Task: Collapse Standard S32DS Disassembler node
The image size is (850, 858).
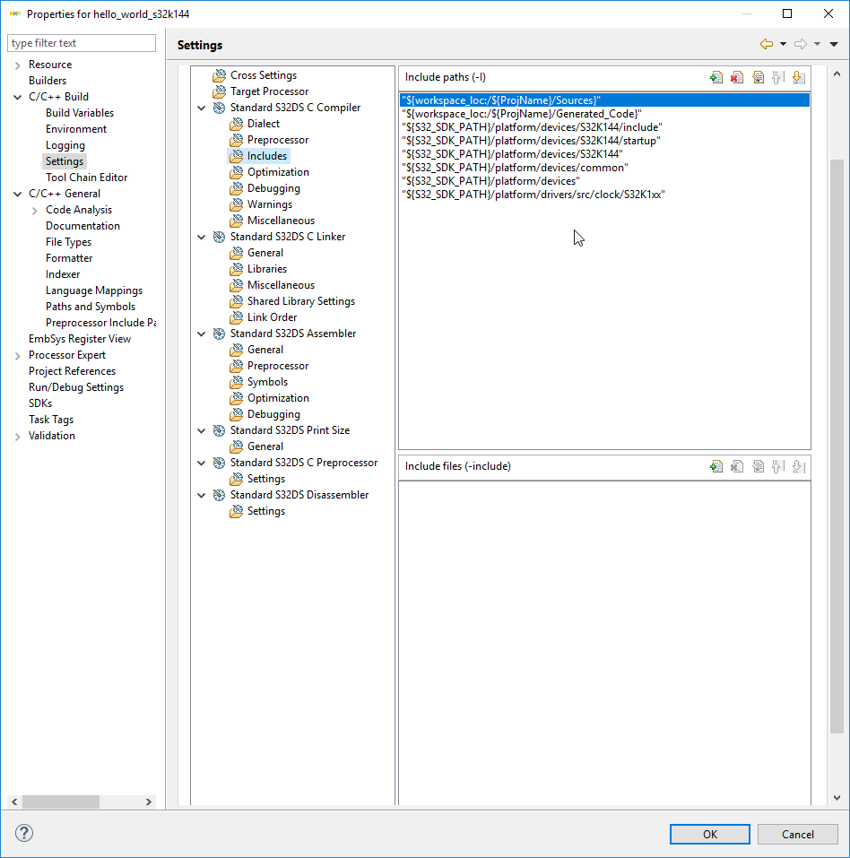Action: click(x=202, y=495)
